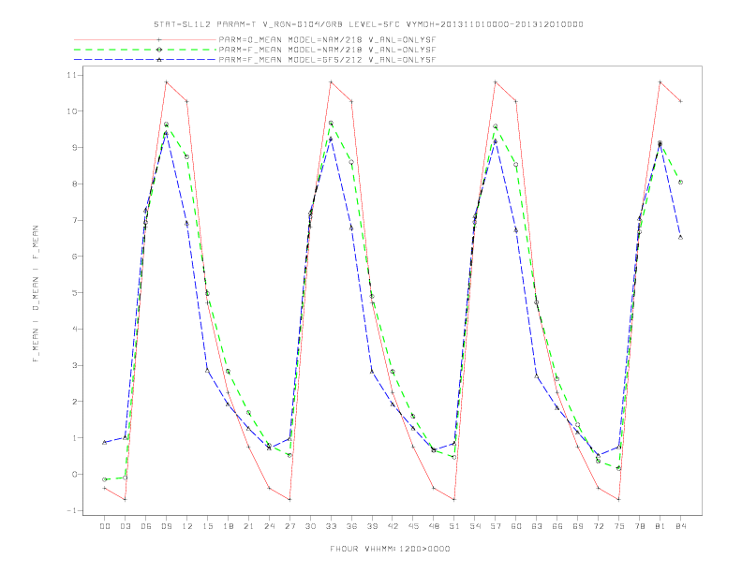Click x-axis forecast hour label 18
Image resolution: width=742 pixels, height=573 pixels.
coord(228,526)
